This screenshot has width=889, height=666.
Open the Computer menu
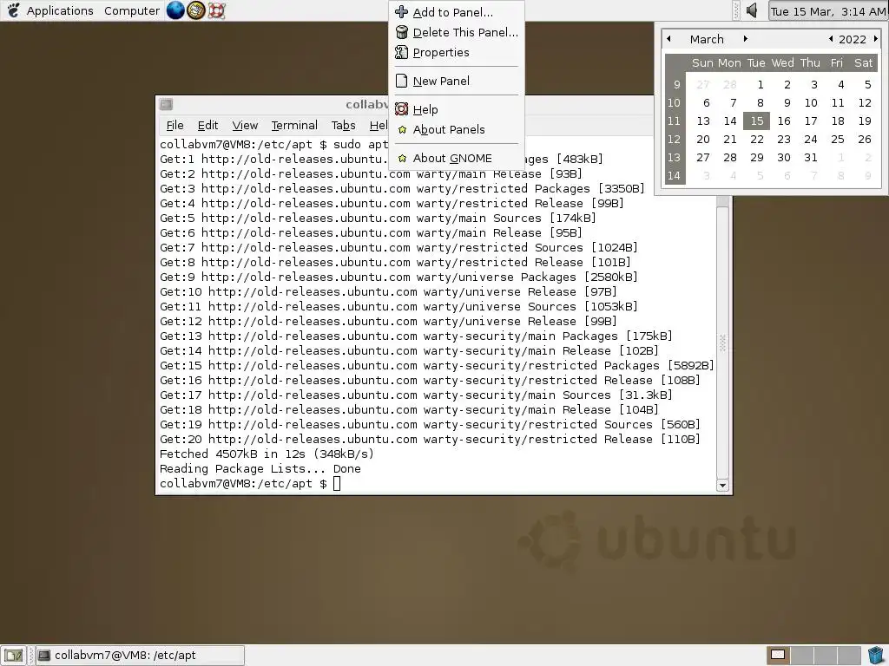(x=132, y=10)
